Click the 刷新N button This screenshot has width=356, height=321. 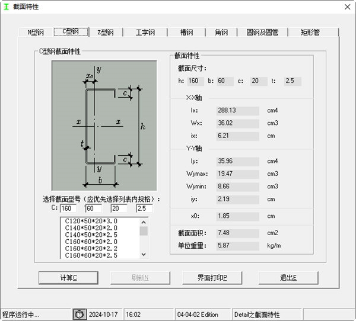[140, 278]
